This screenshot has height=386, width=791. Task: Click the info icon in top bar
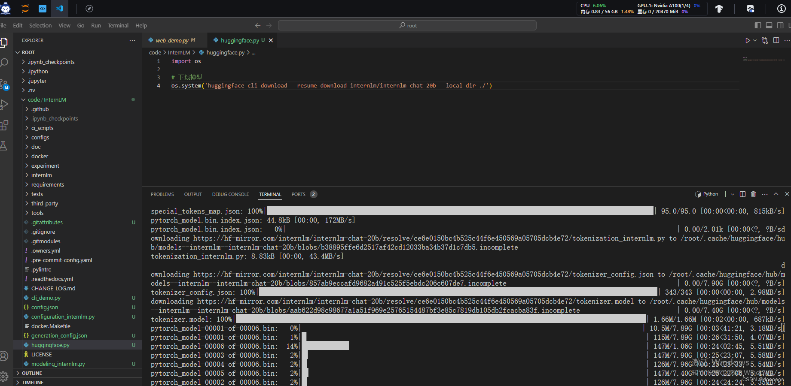pyautogui.click(x=782, y=9)
